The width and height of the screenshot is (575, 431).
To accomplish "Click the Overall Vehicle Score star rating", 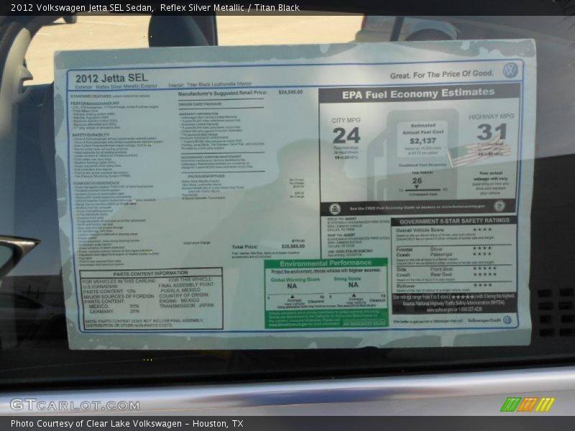I will [481, 230].
